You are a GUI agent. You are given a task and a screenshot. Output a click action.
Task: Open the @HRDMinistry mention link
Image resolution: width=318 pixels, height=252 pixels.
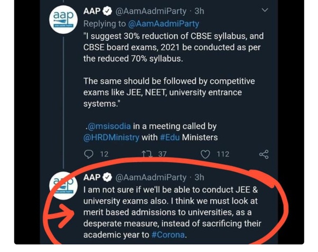(x=111, y=138)
